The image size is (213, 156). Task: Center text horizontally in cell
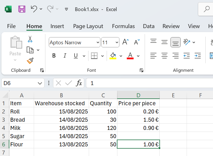(165, 56)
